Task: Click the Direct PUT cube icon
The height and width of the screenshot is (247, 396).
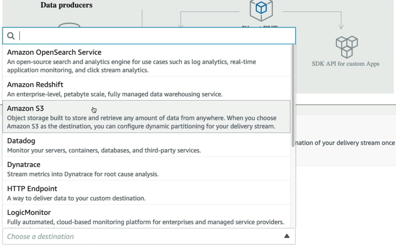Action: point(261,10)
